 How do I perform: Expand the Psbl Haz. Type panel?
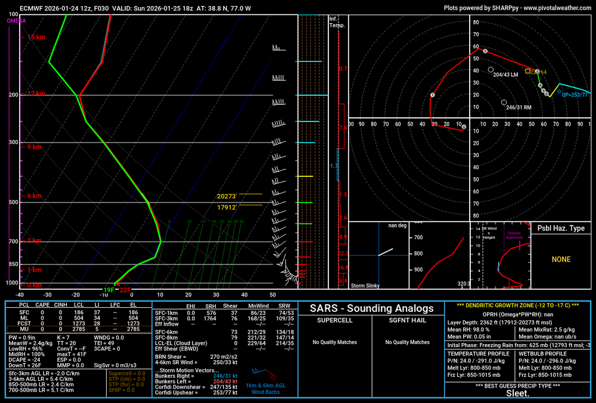(x=561, y=229)
